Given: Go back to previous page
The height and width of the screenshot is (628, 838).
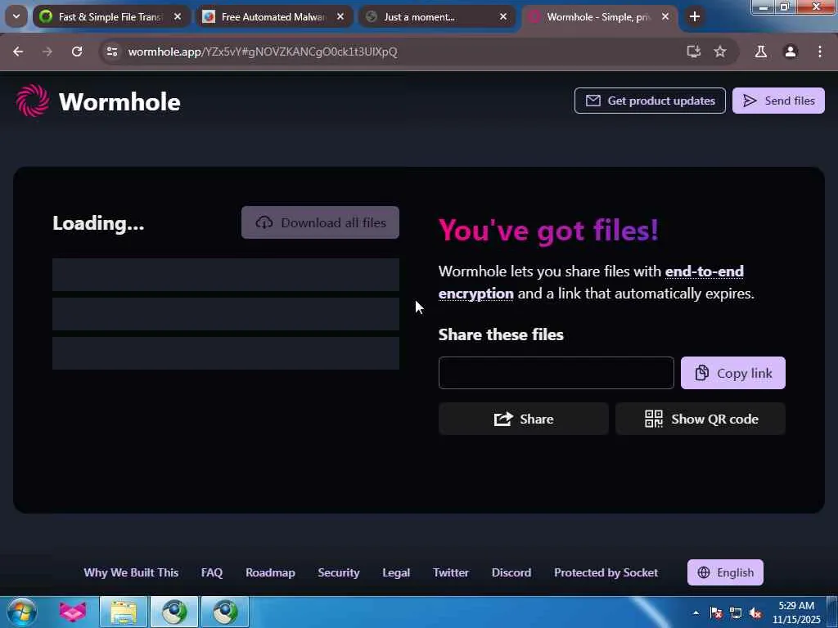Looking at the screenshot, I should (18, 52).
